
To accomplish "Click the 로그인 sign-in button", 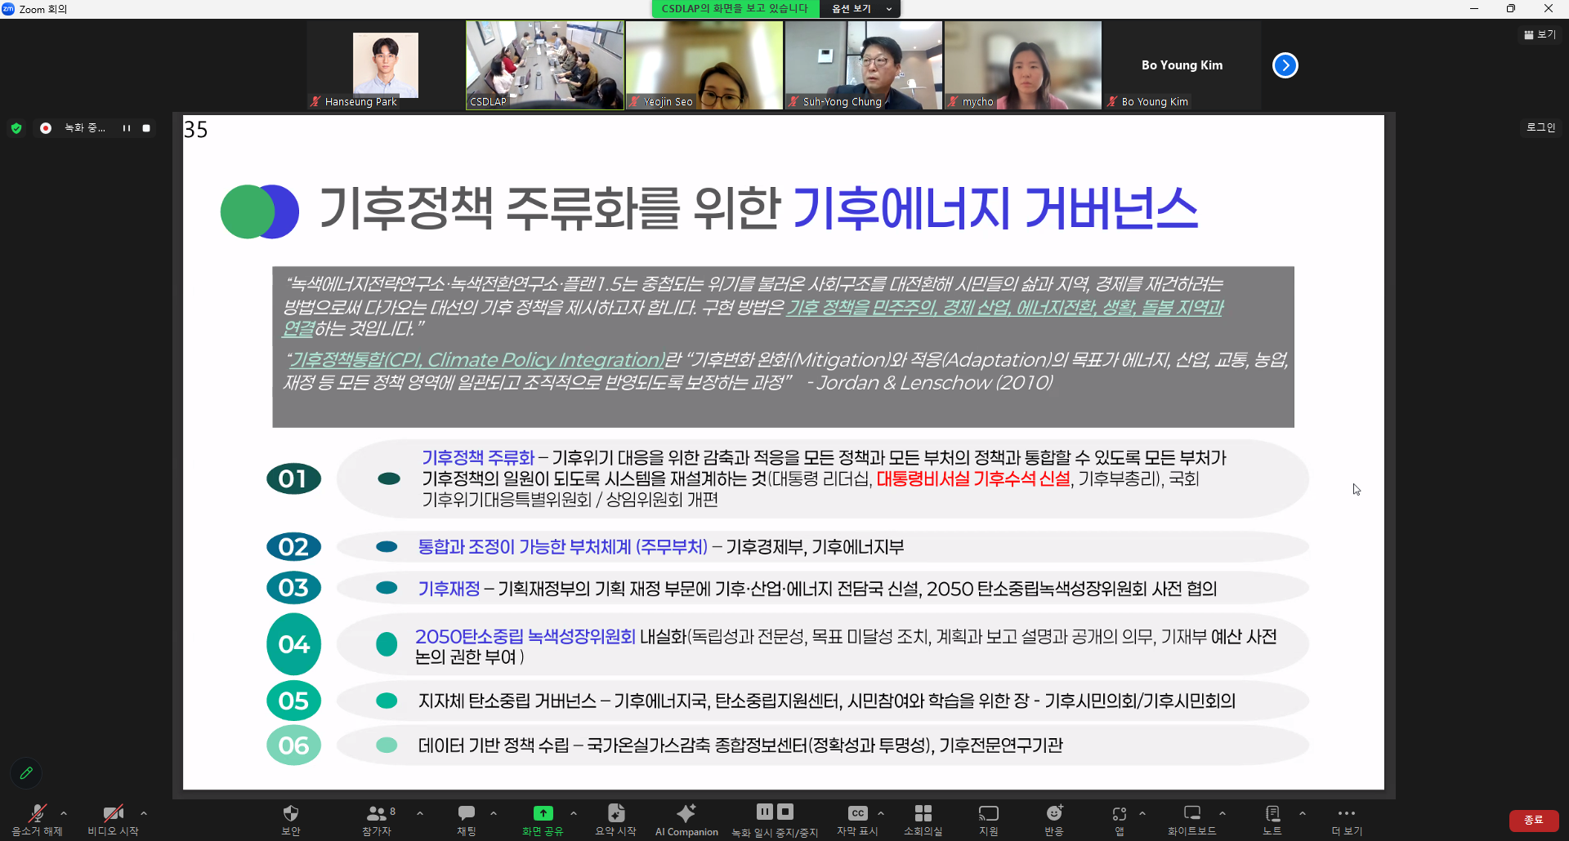I will 1540,127.
